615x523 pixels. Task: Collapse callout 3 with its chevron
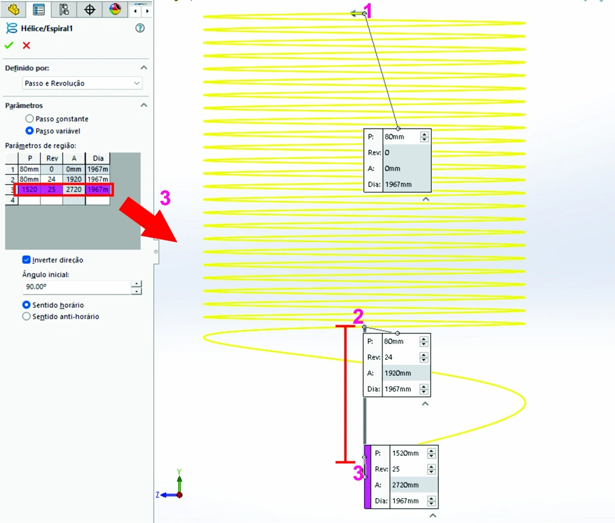pyautogui.click(x=432, y=515)
